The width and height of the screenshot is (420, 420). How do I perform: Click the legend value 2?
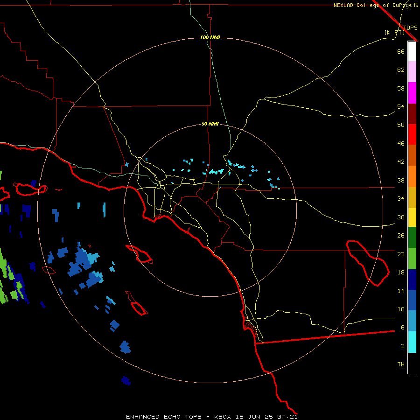[x=402, y=346]
